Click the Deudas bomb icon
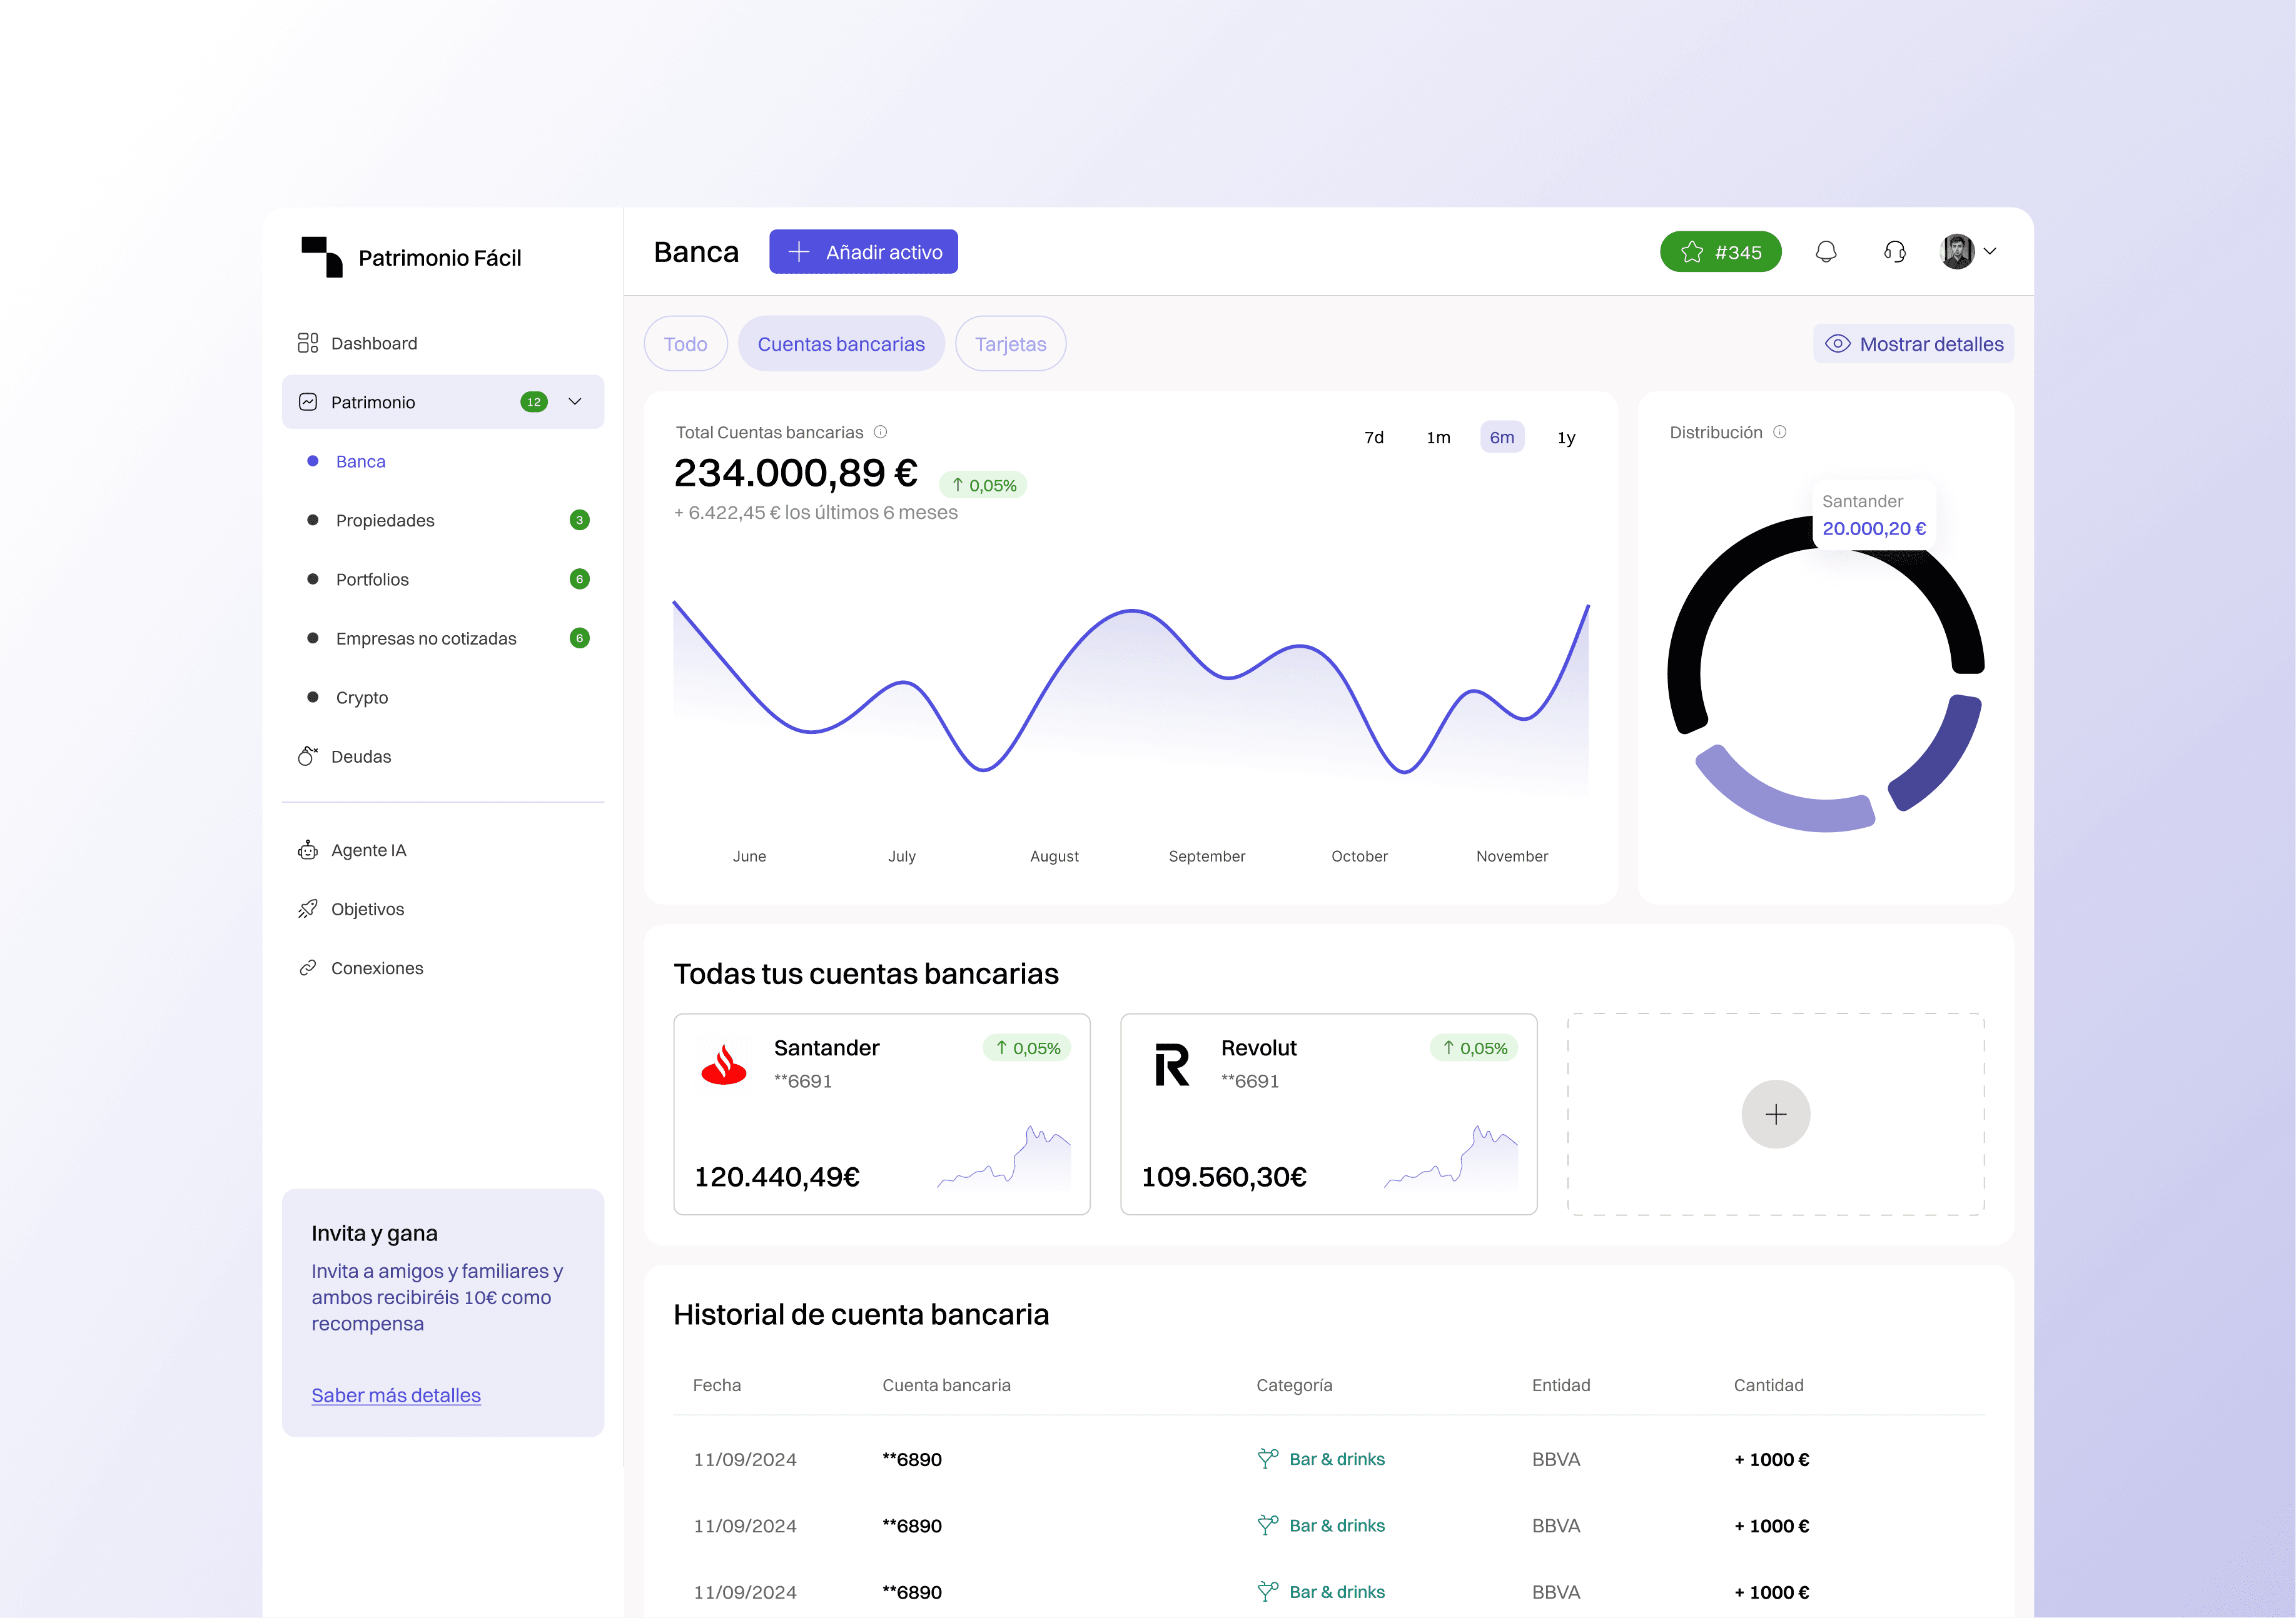 308,756
